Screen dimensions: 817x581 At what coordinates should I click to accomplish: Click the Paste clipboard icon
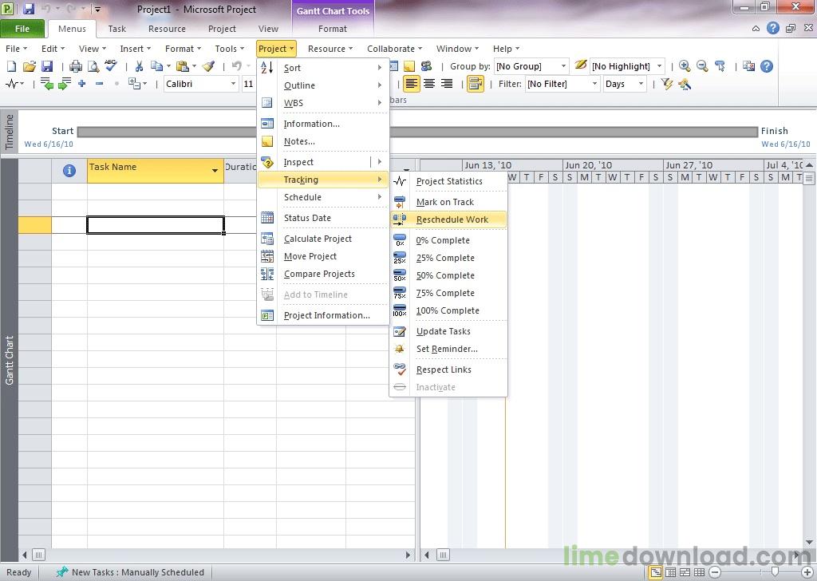183,66
